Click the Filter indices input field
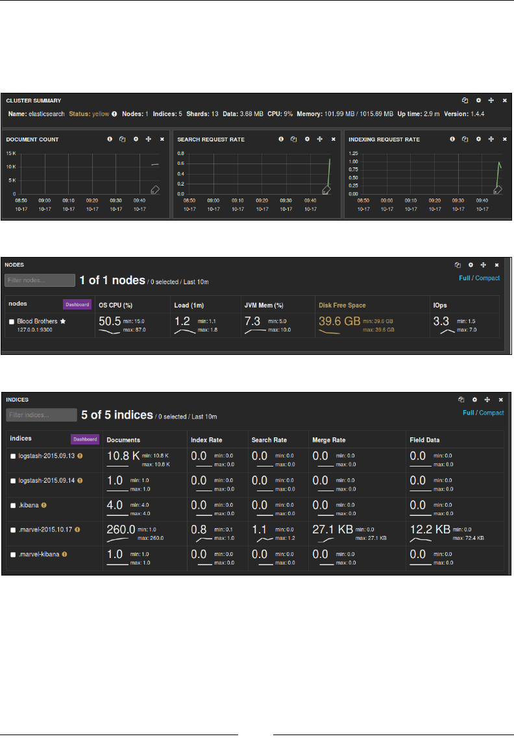The height and width of the screenshot is (741, 514). tap(41, 415)
